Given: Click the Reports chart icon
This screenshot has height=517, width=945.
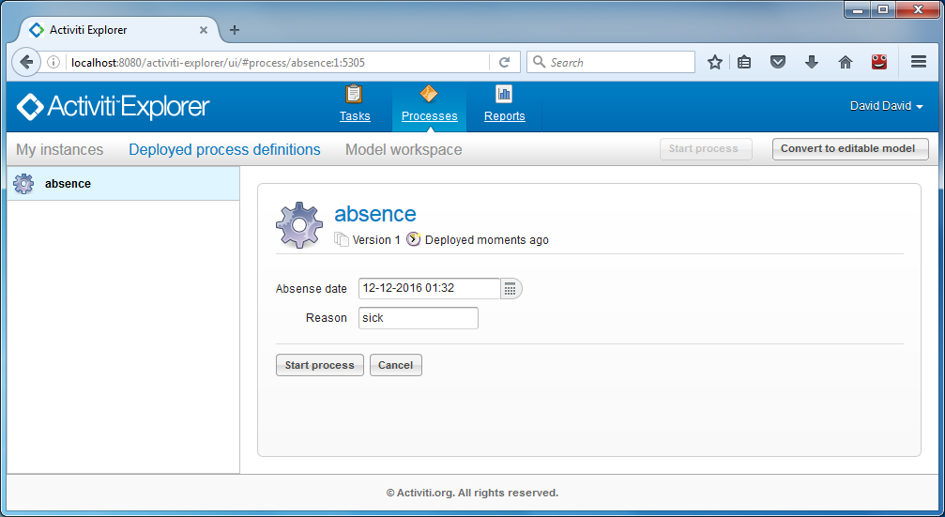Looking at the screenshot, I should [x=504, y=94].
